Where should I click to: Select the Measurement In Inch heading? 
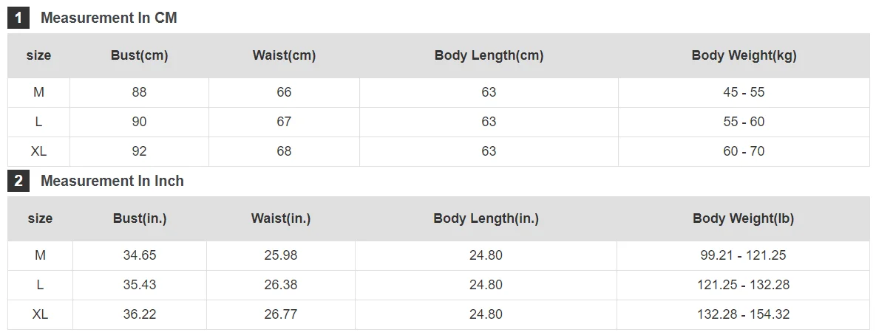click(112, 181)
